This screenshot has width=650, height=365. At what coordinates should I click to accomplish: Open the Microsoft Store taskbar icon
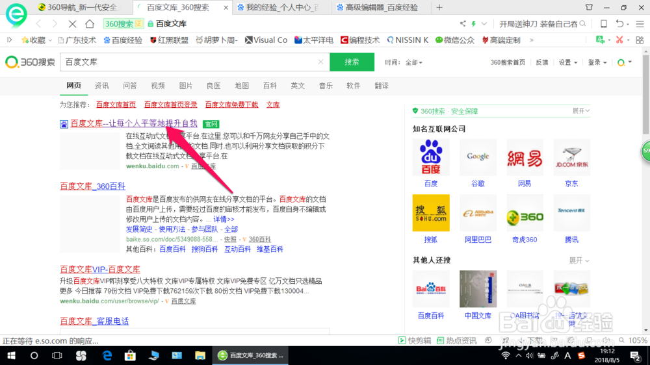tap(130, 355)
